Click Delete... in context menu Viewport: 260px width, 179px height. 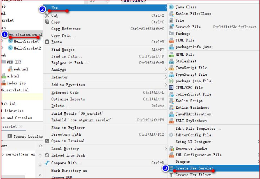click(105, 106)
